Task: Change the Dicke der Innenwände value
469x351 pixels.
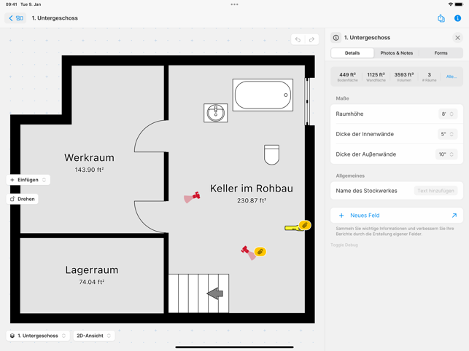Action: [x=447, y=134]
